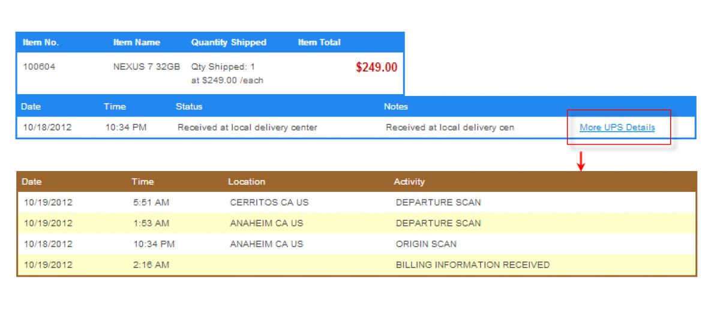Click the Location header in brown table
Screen dimensions: 720x324
(x=247, y=182)
